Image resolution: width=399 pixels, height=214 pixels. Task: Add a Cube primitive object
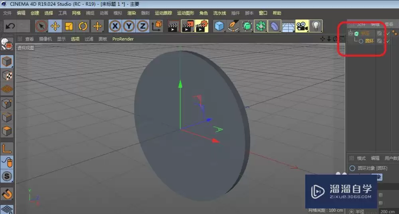pyautogui.click(x=219, y=26)
